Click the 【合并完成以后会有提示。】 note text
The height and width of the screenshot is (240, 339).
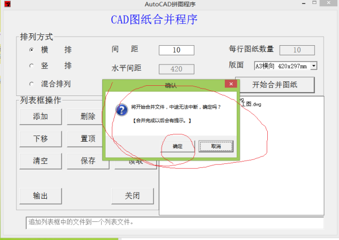coord(162,120)
